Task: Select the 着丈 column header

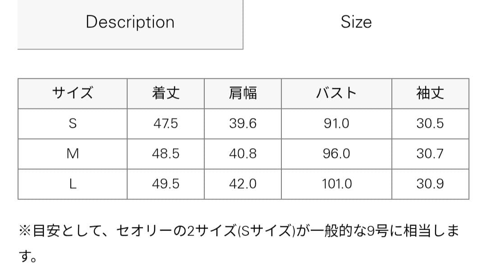Action: (x=165, y=93)
